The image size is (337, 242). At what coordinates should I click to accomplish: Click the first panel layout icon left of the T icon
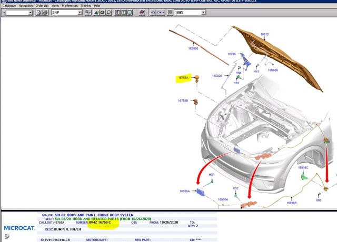click(x=117, y=13)
